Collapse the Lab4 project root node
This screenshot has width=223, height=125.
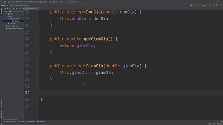(4, 11)
